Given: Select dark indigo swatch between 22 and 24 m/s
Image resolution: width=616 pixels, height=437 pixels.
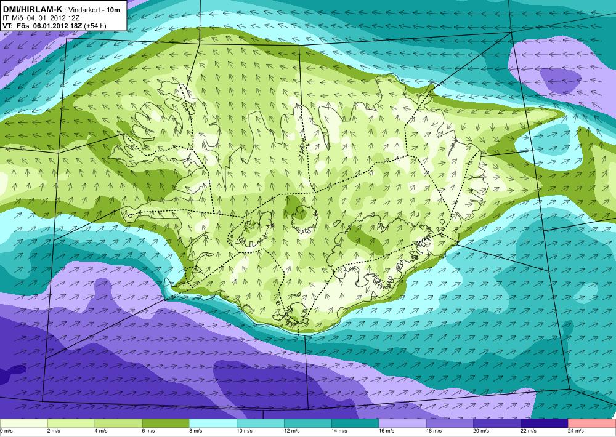Looking at the screenshot, I should tap(545, 423).
